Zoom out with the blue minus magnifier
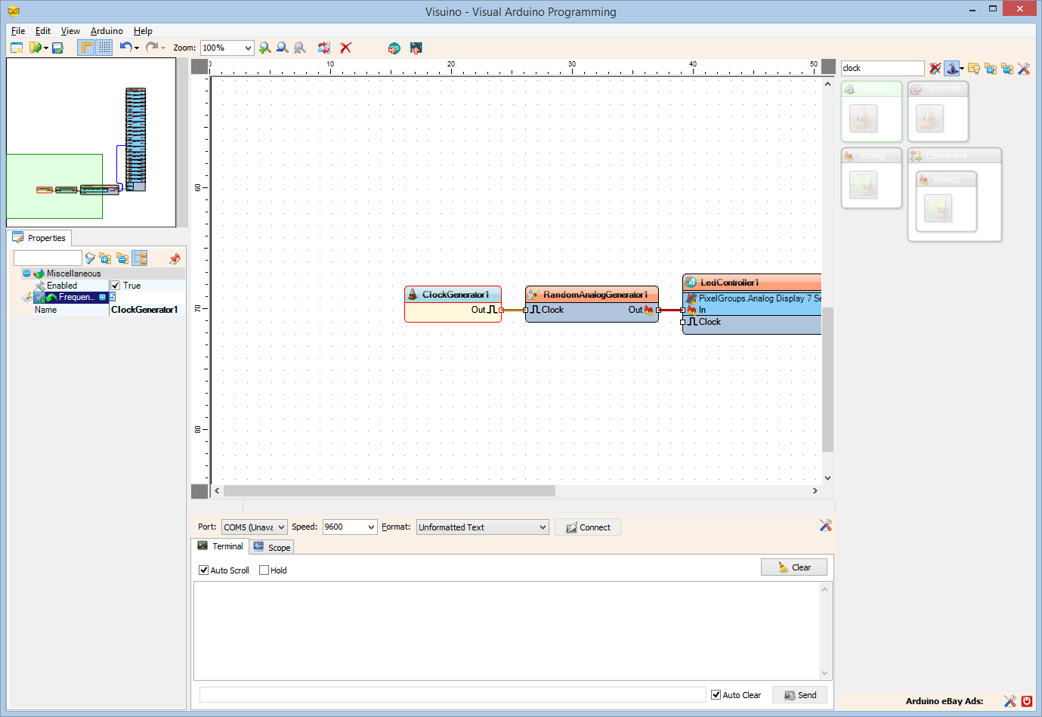Screen dimensions: 1042x717 pyautogui.click(x=283, y=48)
